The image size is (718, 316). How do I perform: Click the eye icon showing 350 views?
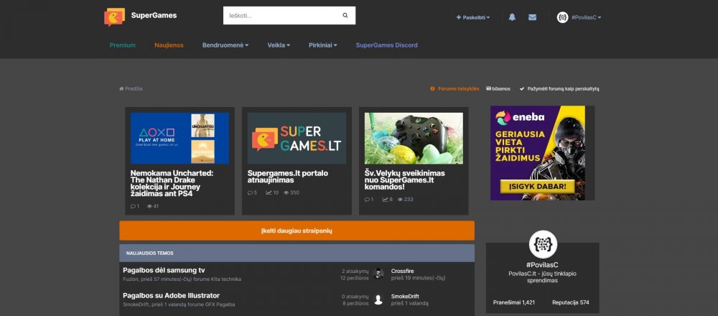286,192
